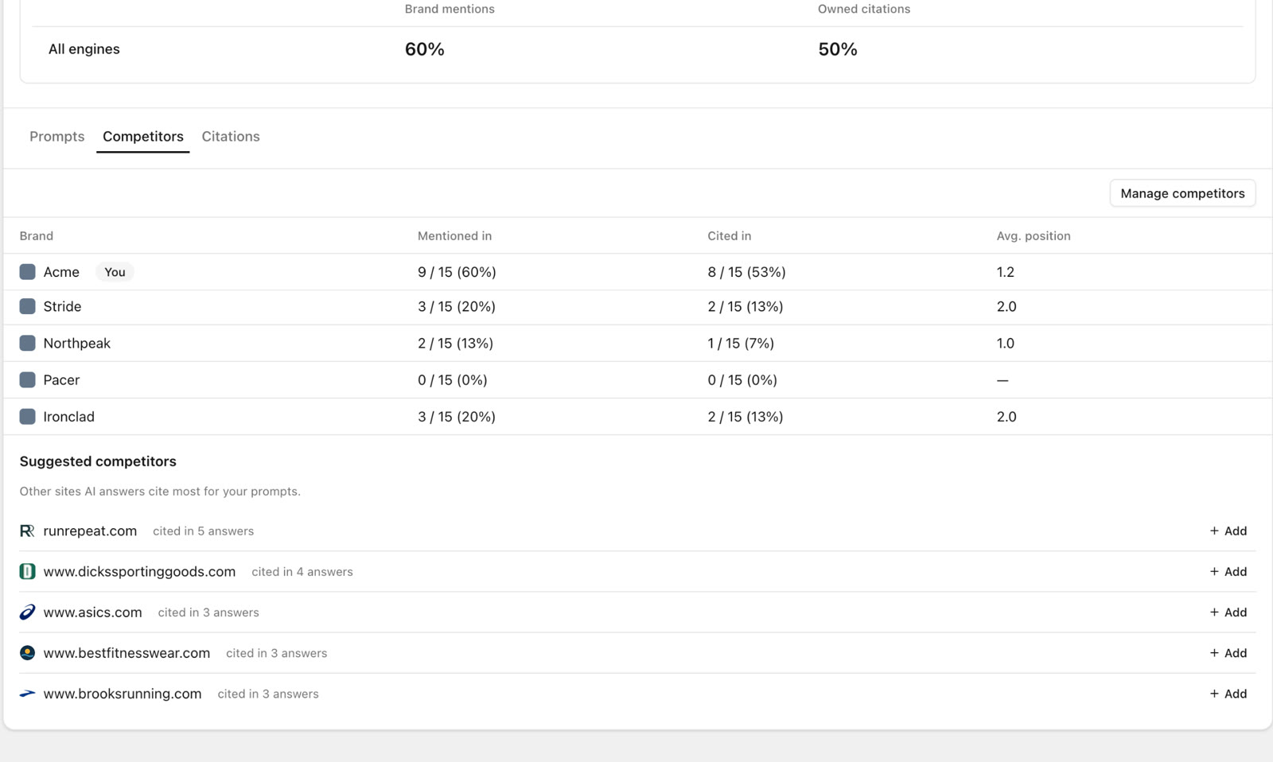The width and height of the screenshot is (1273, 762).
Task: Click Northpeak's 2 / 15 (13%) mentions
Action: tap(455, 343)
